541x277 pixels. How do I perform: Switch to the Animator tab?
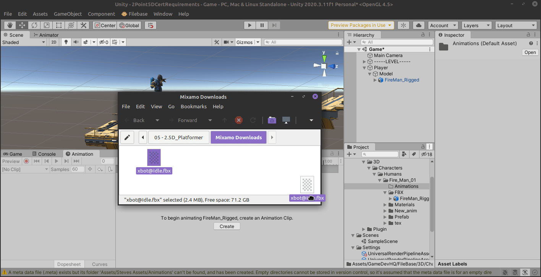(46, 35)
